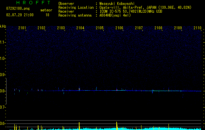Click the 1.1 kHz axis label

(3, 42)
